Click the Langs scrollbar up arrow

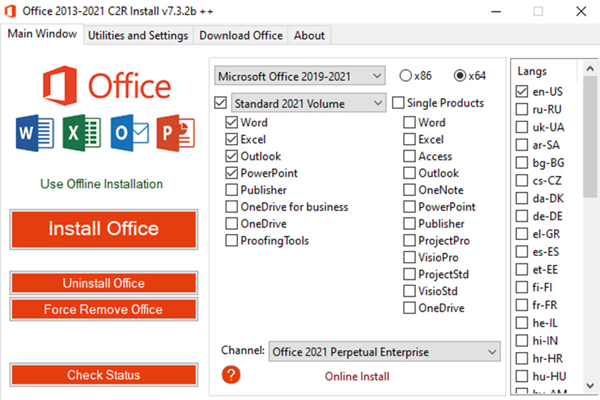590,69
